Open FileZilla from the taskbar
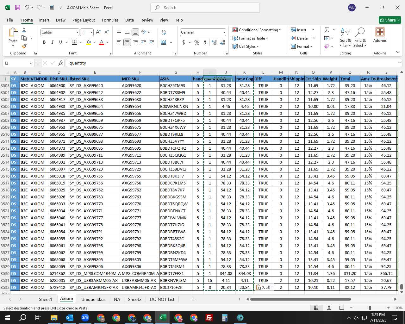The image size is (405, 324). coord(209,318)
